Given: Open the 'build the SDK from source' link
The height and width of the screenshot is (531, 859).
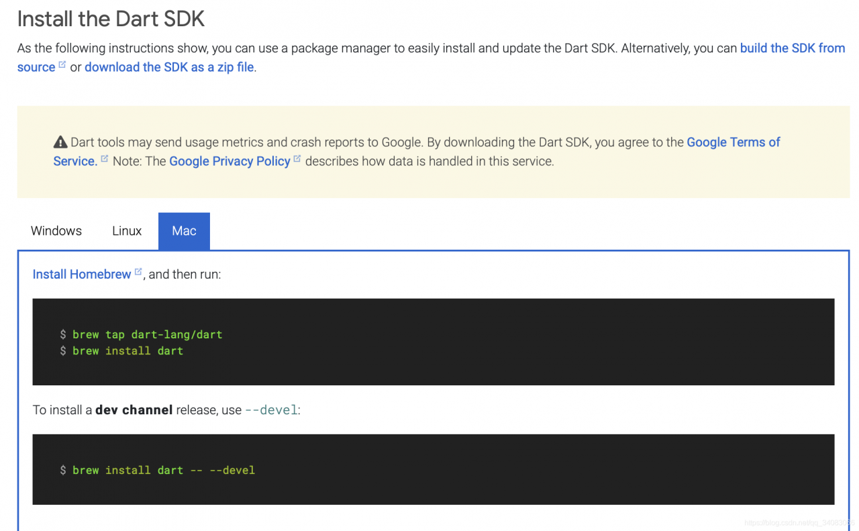Looking at the screenshot, I should pos(793,48).
